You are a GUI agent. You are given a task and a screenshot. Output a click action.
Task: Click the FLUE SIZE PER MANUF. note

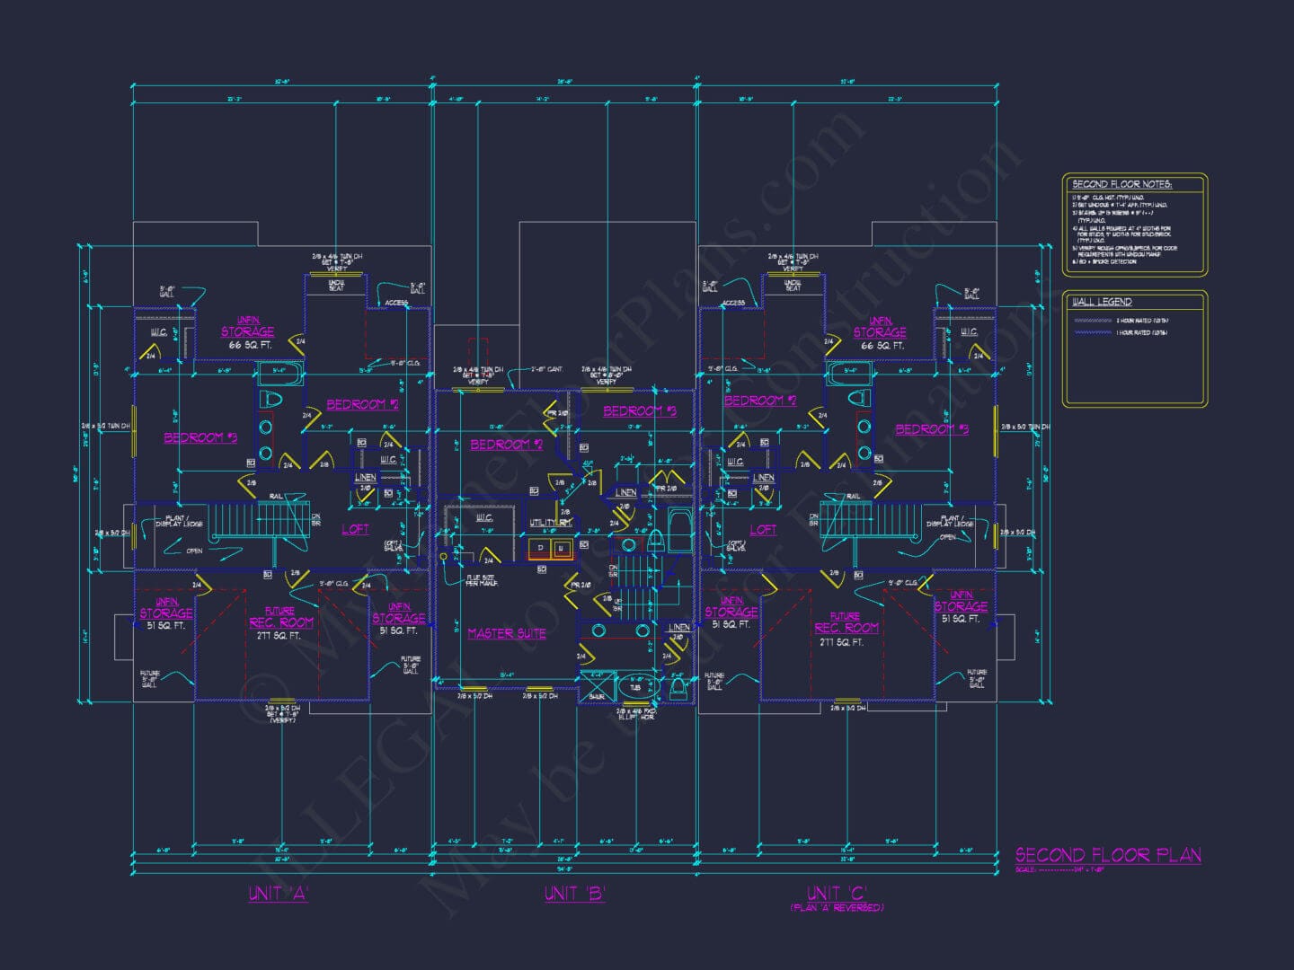point(483,580)
